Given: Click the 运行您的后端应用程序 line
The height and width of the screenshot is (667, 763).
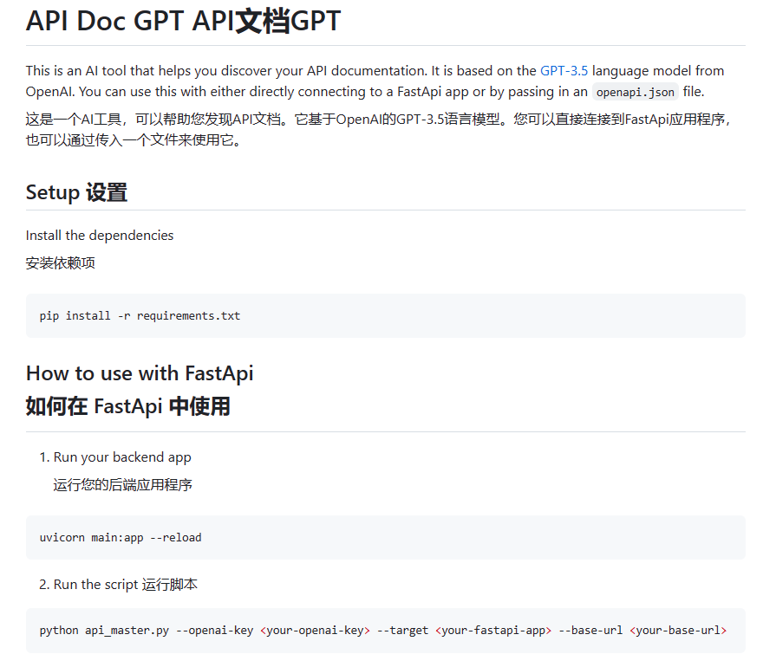Looking at the screenshot, I should (x=122, y=485).
